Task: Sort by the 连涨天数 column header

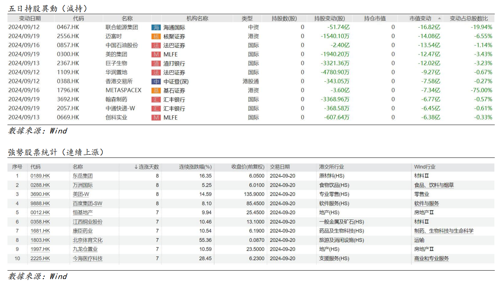Action: [146, 167]
